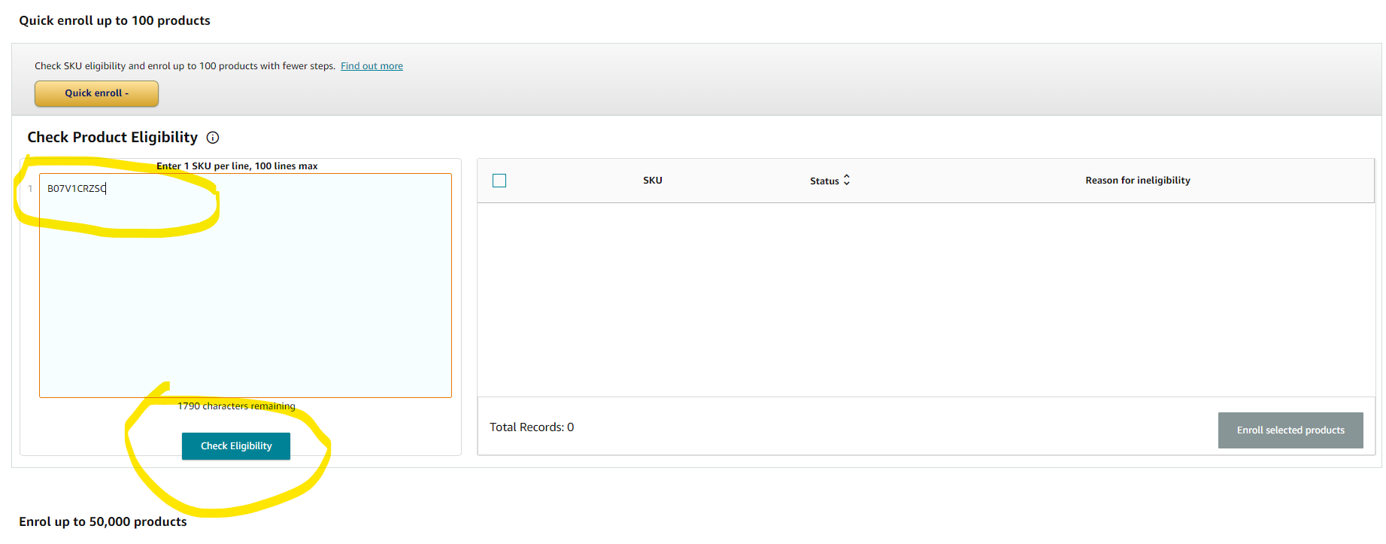
Task: Click the Quick enroll up to 100 products heading
Action: coord(114,21)
